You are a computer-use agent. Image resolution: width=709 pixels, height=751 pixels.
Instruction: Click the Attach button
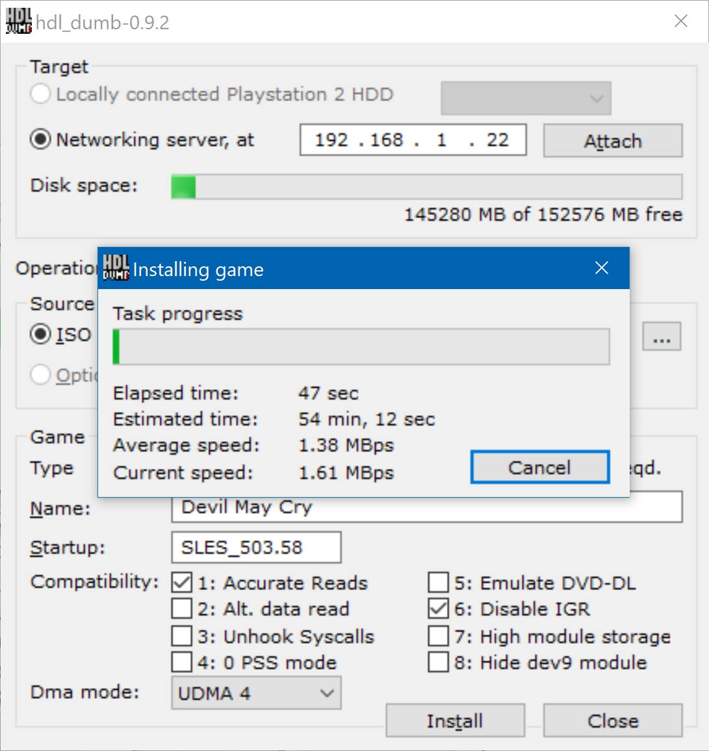click(x=613, y=141)
